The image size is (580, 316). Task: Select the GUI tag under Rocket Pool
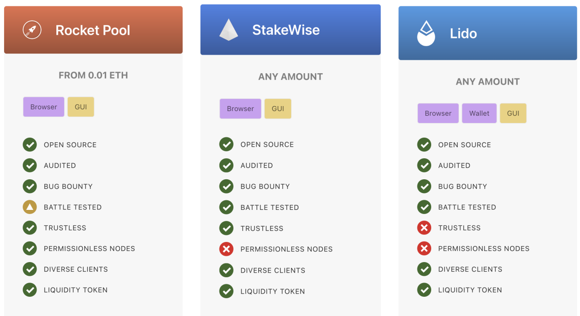coord(81,107)
